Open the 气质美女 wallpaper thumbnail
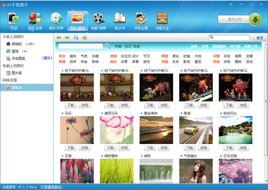This screenshot has width=268, height=190. click(x=196, y=171)
